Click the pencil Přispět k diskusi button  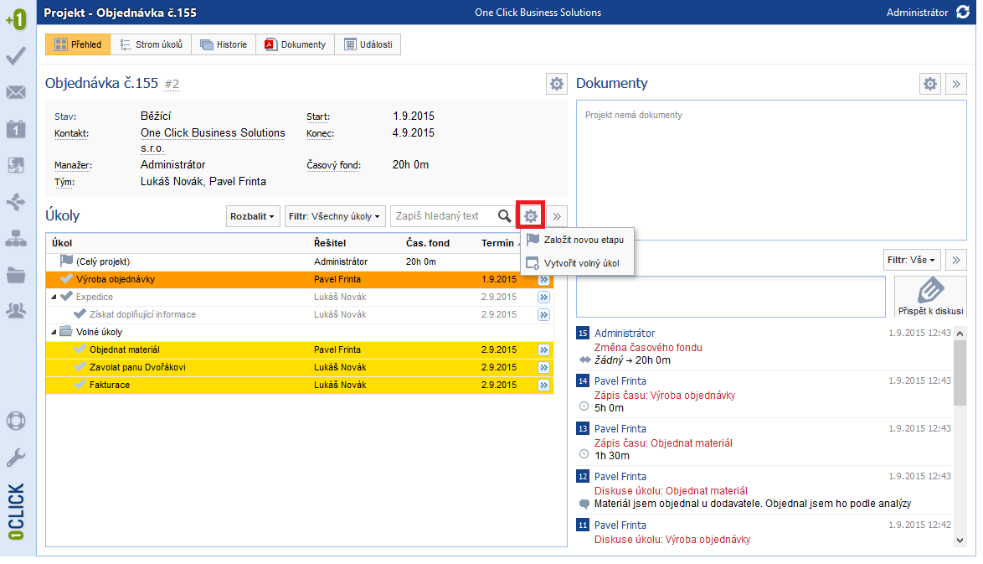pyautogui.click(x=930, y=297)
